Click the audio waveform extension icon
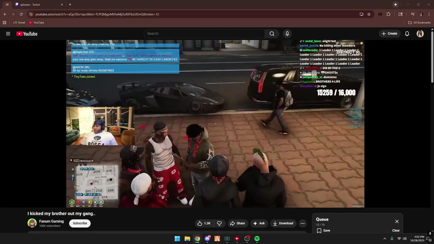Viewport: 434px width, 244px height. [x=380, y=14]
